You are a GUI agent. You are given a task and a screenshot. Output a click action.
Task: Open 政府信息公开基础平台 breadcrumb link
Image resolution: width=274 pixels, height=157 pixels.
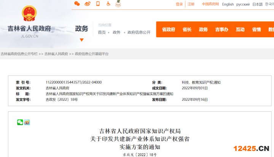[92, 54]
